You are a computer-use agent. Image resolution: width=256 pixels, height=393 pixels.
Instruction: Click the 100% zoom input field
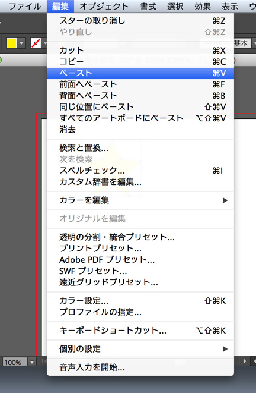click(14, 362)
